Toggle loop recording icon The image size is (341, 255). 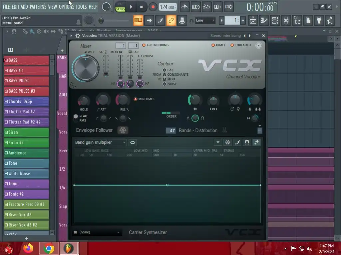click(228, 7)
